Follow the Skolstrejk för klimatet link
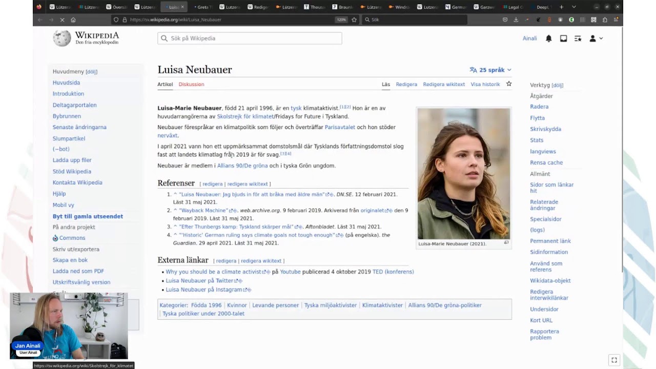This screenshot has width=656, height=369. [x=245, y=116]
